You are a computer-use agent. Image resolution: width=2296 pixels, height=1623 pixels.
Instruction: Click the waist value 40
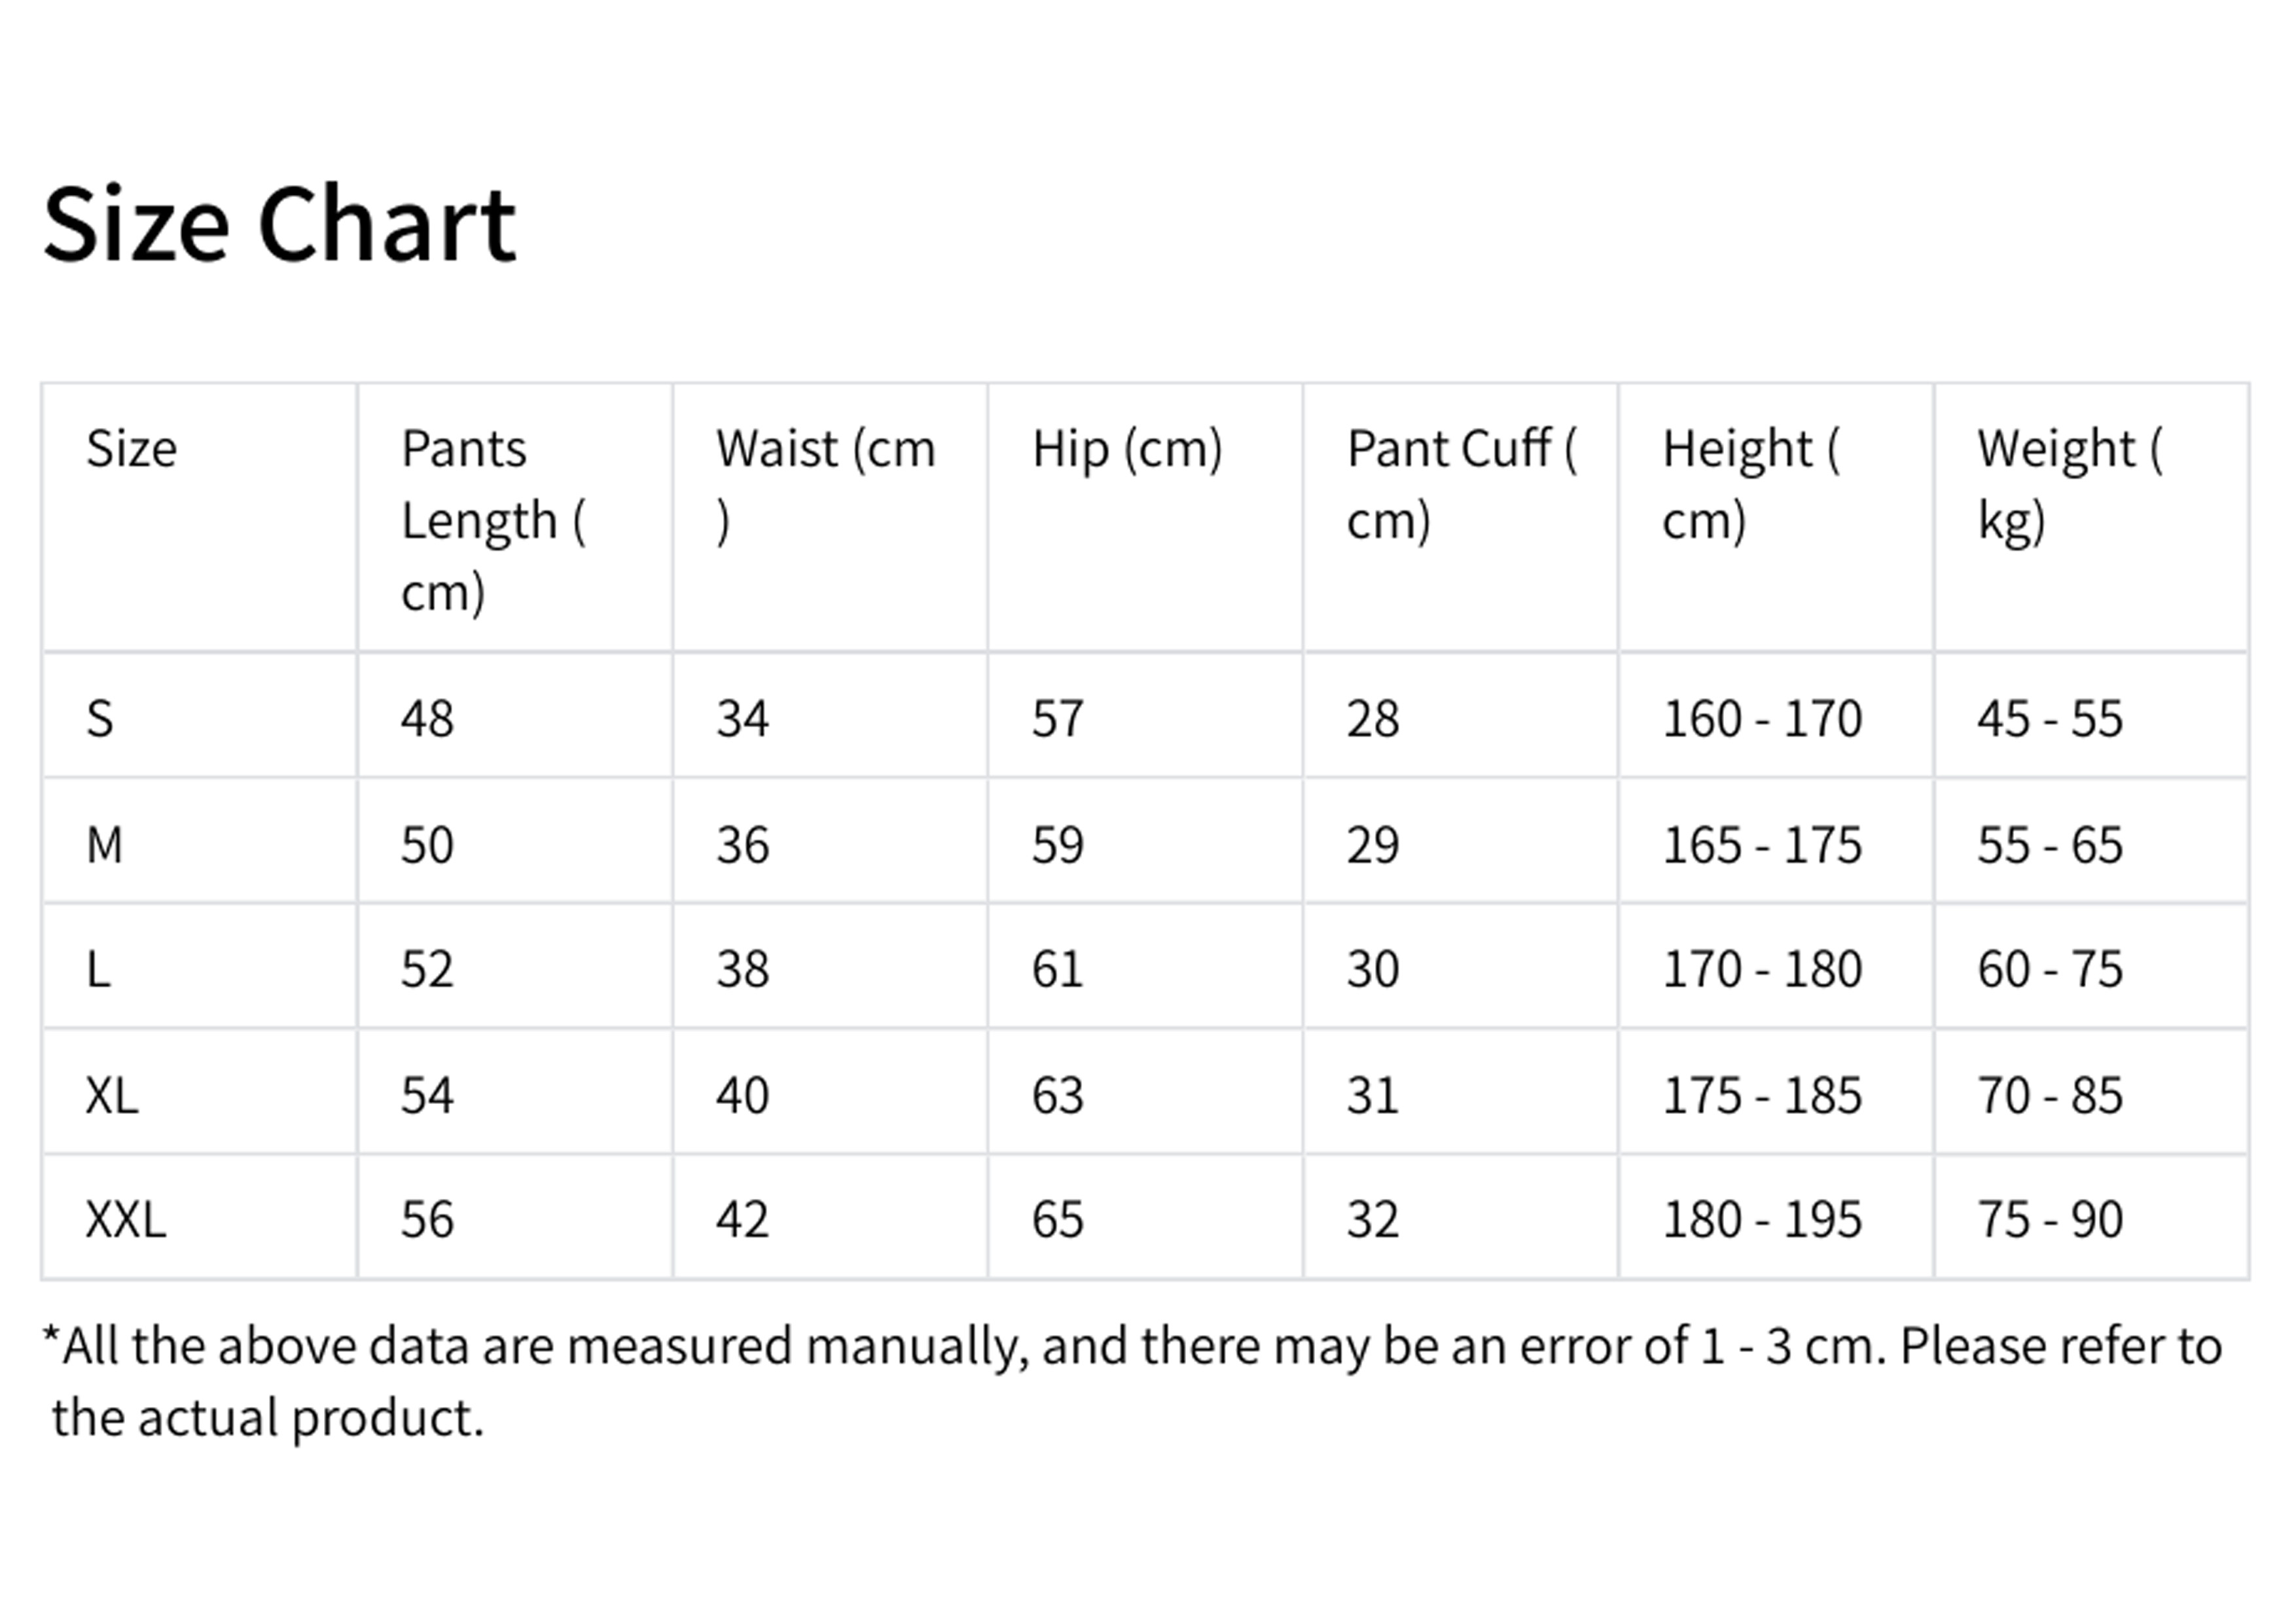(742, 1095)
